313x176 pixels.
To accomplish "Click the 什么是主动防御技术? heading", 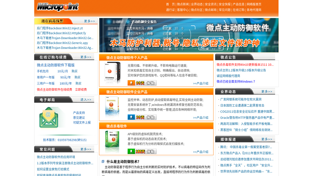I will (x=123, y=162).
